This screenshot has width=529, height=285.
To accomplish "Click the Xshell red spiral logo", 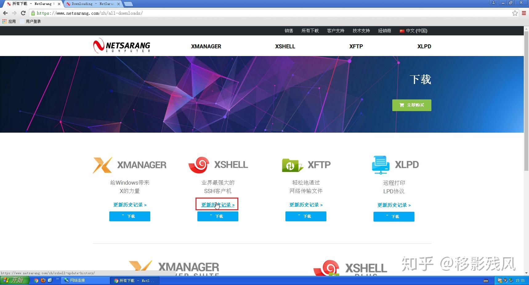I will tap(199, 165).
